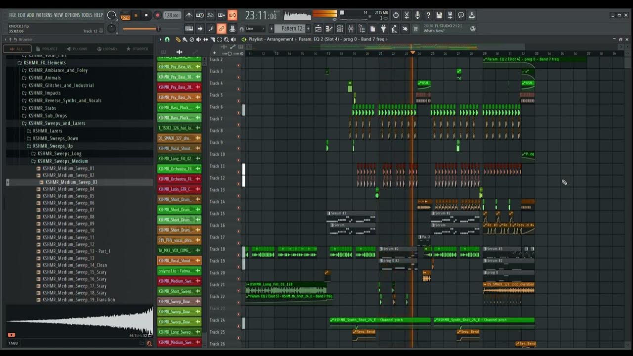Select the Zoom tool in playlist toolbar

[x=226, y=39]
